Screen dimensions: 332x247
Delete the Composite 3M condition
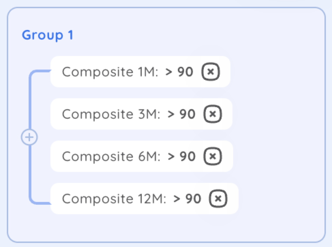pyautogui.click(x=213, y=114)
